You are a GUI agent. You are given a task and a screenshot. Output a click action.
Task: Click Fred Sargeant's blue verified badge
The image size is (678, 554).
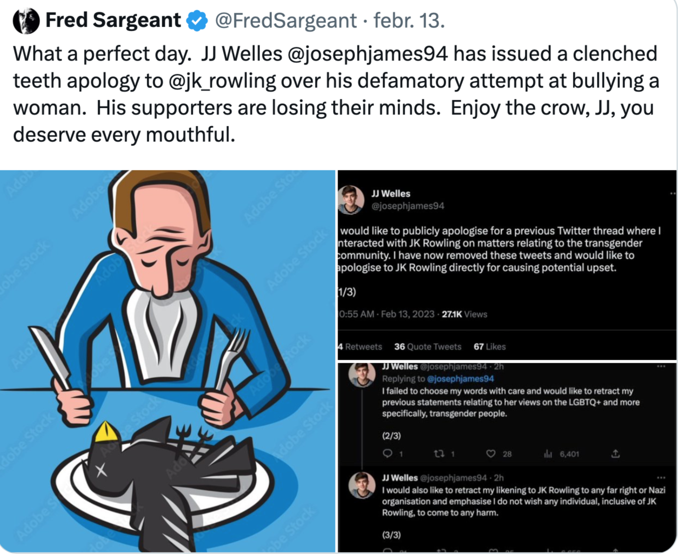[x=197, y=21]
